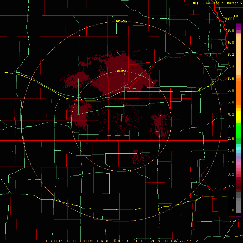Click the 3.4 legend value

point(231,126)
